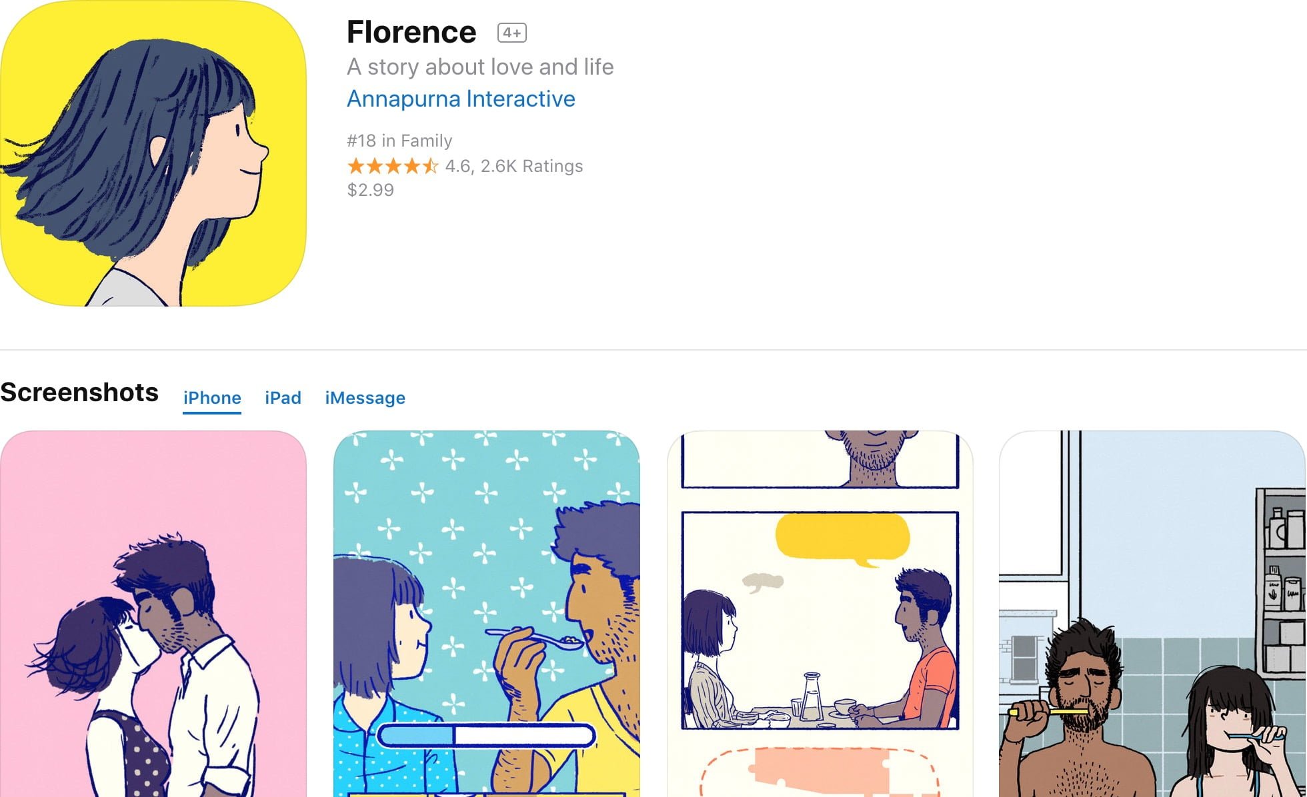Switch to the iMessage screenshots tab
This screenshot has width=1307, height=797.
tap(365, 398)
